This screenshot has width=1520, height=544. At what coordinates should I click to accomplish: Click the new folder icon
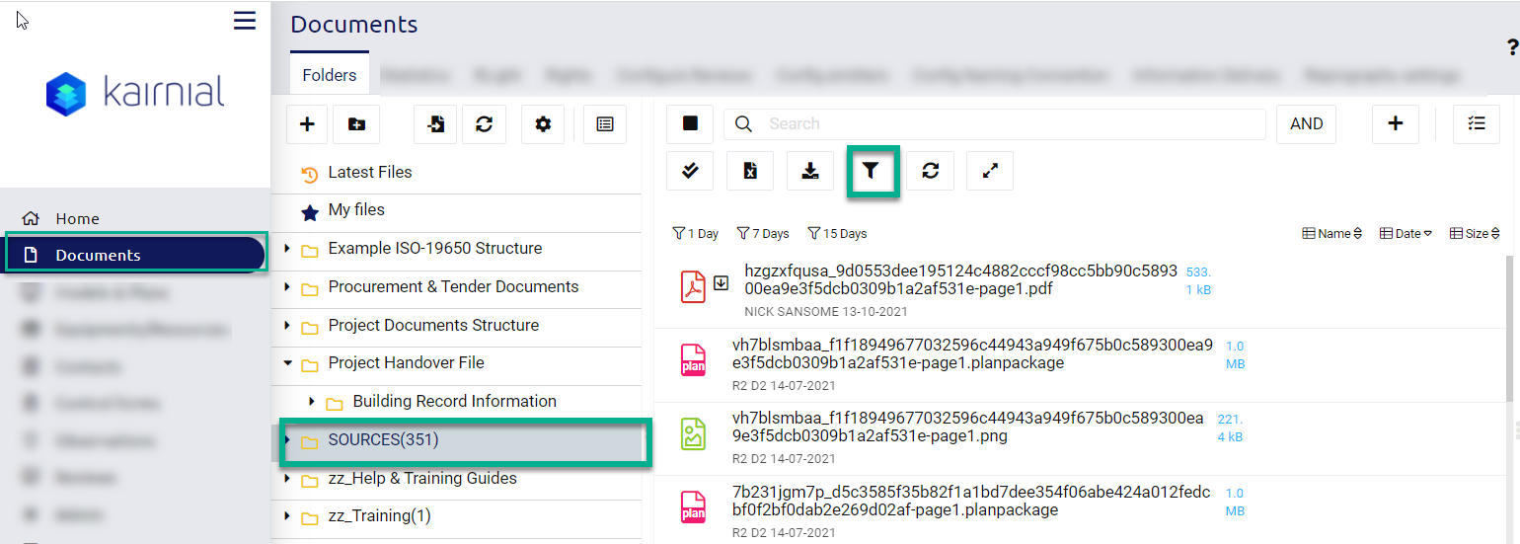[x=356, y=124]
